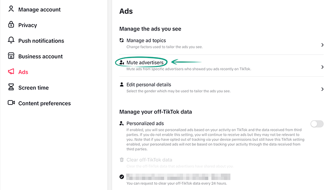Click Clear off-TikTok data trash icon
This screenshot has width=330, height=190.
(122, 160)
